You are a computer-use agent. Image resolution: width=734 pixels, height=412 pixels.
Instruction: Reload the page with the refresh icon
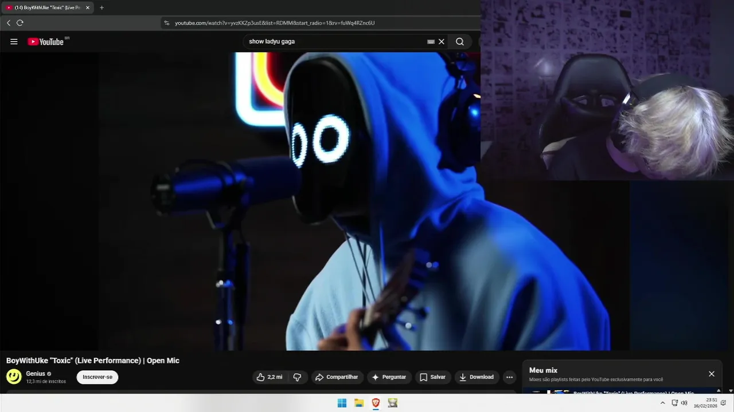pyautogui.click(x=20, y=23)
